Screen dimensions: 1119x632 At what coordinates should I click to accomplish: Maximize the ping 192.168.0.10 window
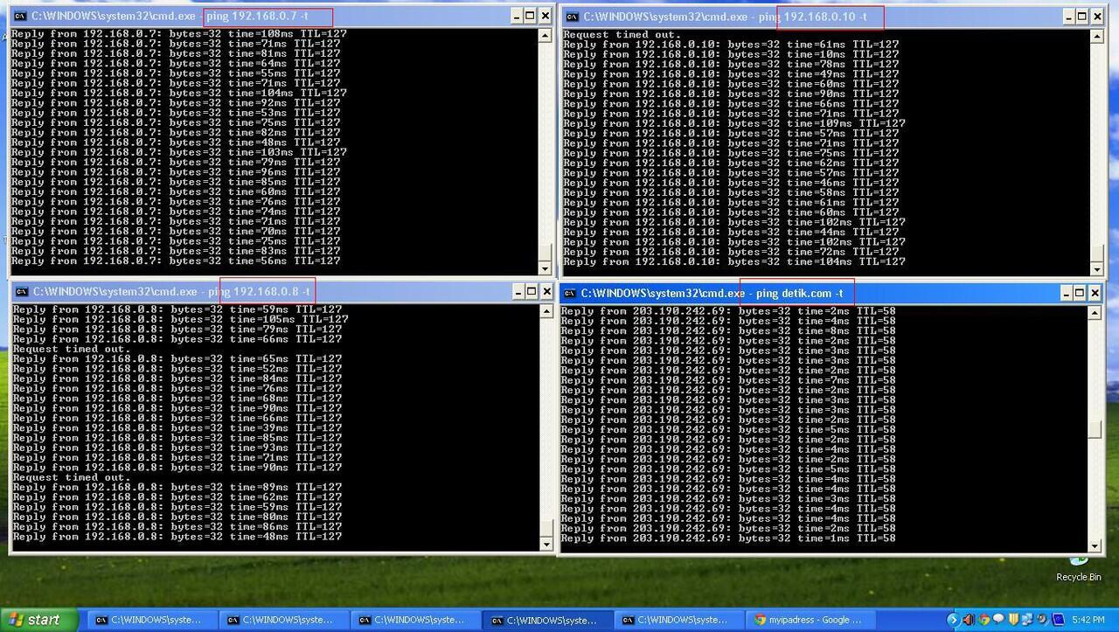point(1082,17)
